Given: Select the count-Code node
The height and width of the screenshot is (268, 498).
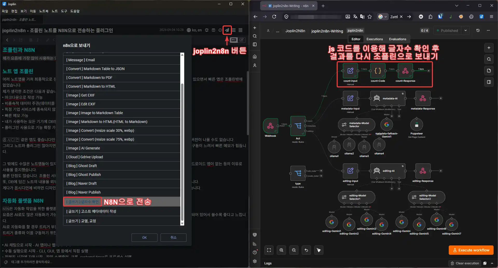Looking at the screenshot, I should point(378,71).
